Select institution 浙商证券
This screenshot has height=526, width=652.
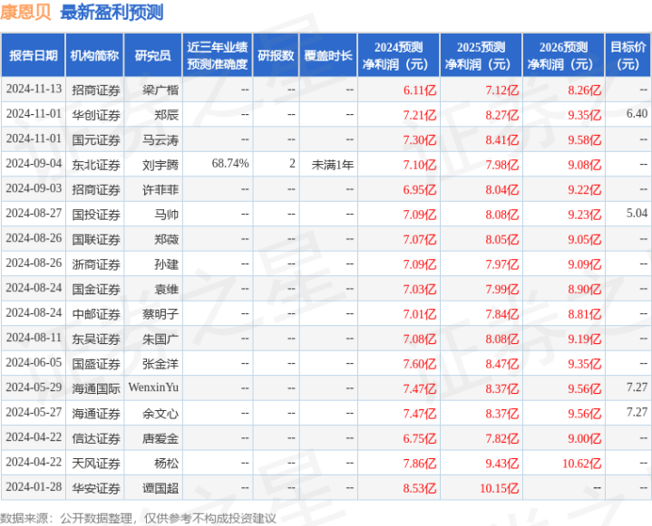point(96,264)
